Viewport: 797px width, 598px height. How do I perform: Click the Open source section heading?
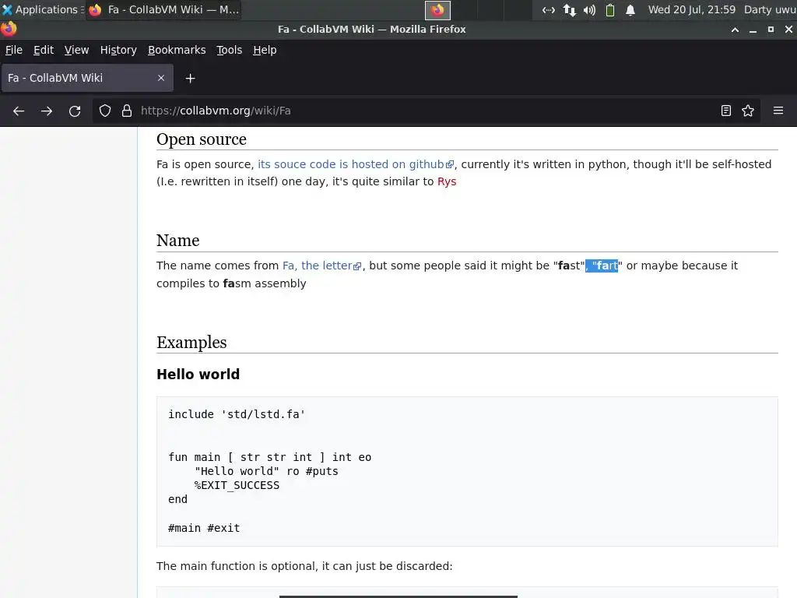click(x=202, y=139)
